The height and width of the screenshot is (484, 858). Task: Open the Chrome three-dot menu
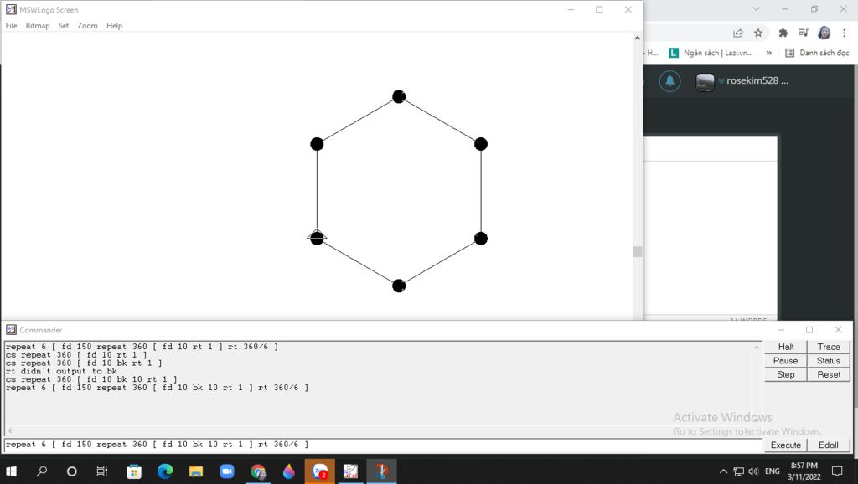pos(845,33)
